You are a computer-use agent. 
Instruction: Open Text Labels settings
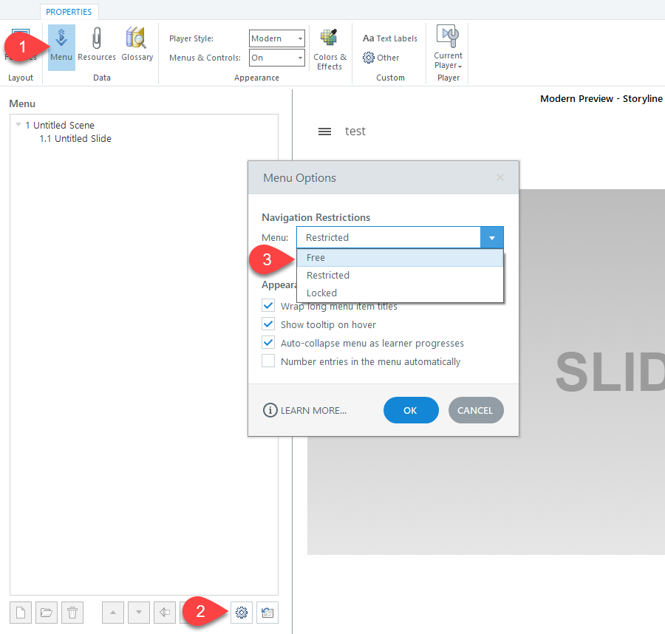click(x=389, y=38)
